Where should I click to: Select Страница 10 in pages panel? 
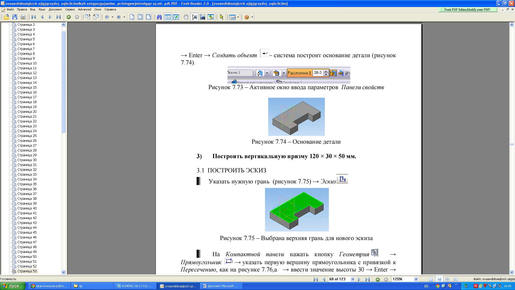(27, 63)
